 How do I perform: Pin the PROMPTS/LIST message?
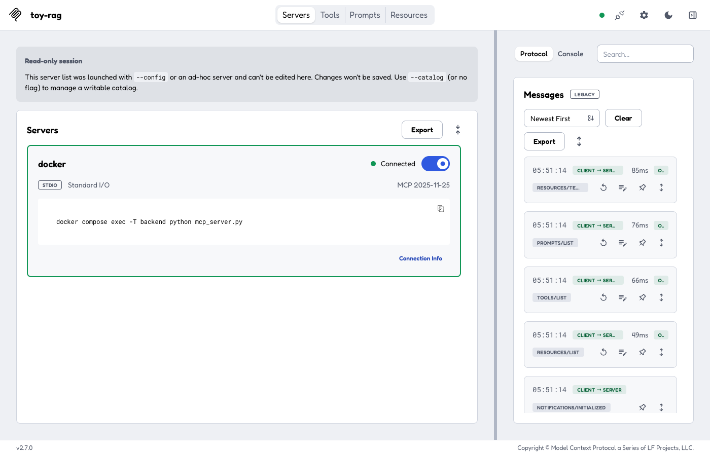pos(643,243)
